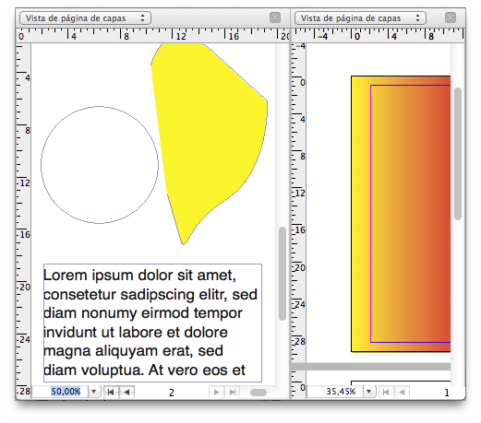Click the Lorem ipsum text frame
Viewport: 481px width, 423px height.
click(152, 323)
